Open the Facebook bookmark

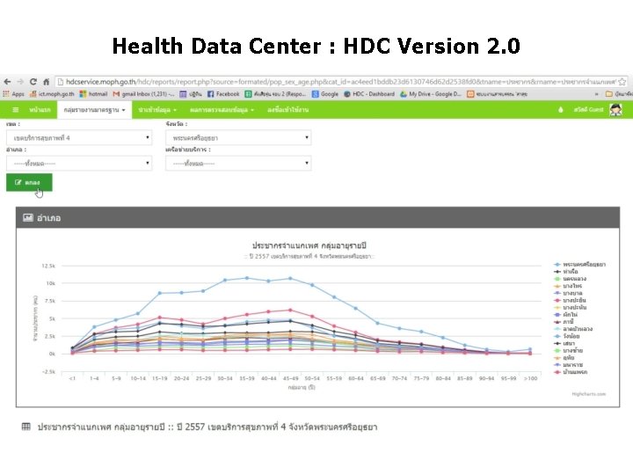[x=223, y=94]
